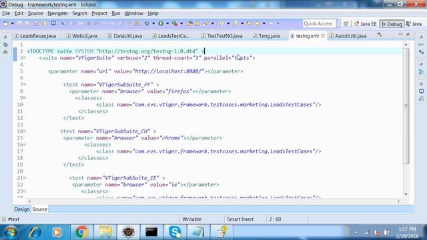Open the Source menu

[35, 13]
